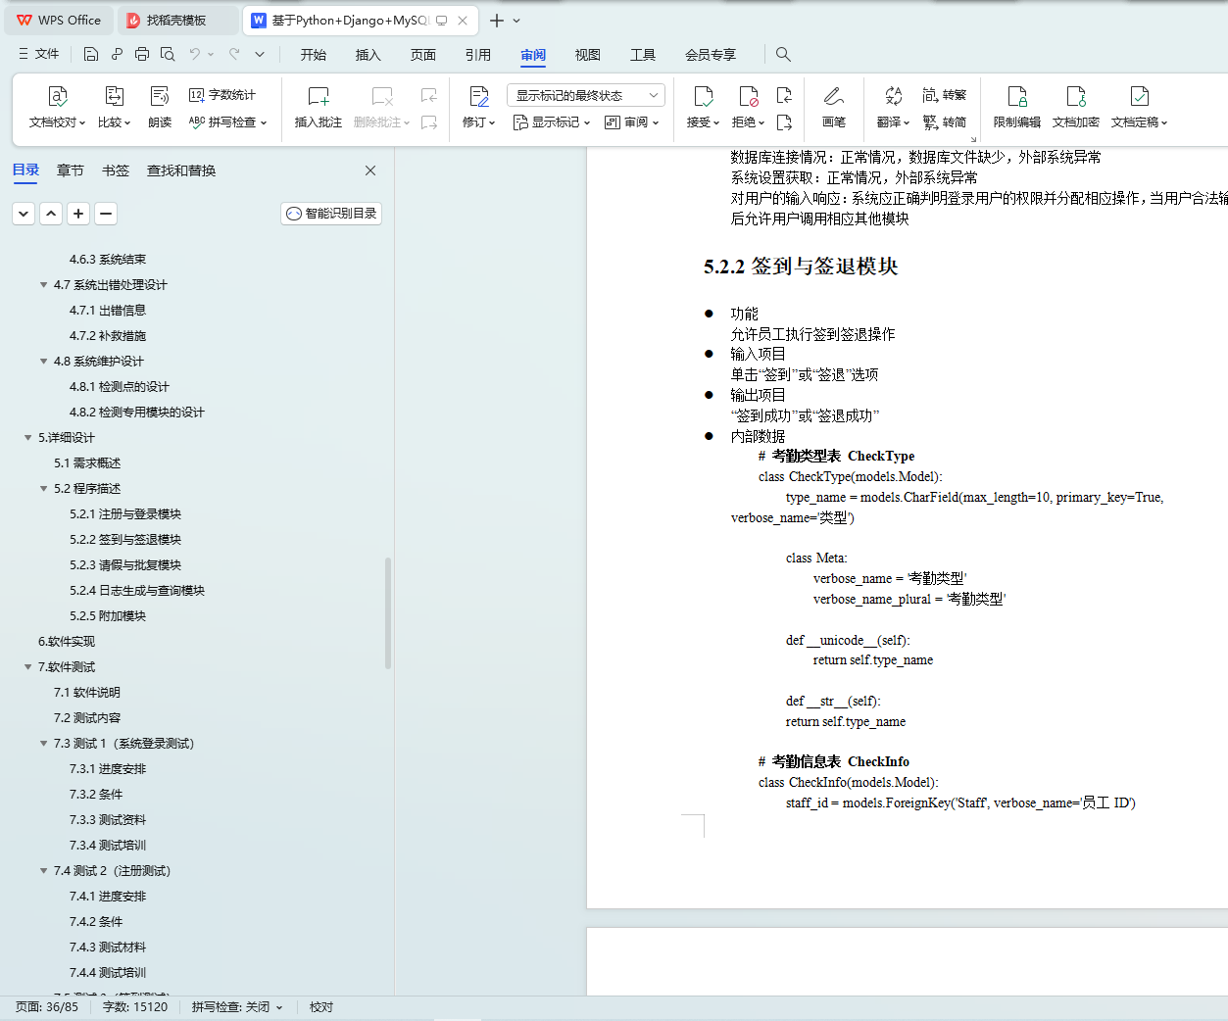Open the 审阅 pane dropdown in ribbon
Viewport: 1228px width, 1021px height.
tap(632, 122)
